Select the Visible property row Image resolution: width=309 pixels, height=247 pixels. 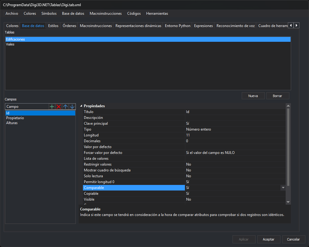pyautogui.click(x=184, y=199)
